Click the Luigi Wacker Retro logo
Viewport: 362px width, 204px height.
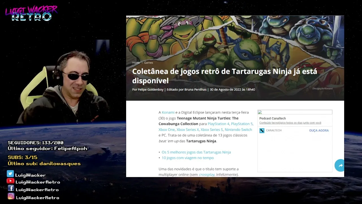tap(31, 13)
